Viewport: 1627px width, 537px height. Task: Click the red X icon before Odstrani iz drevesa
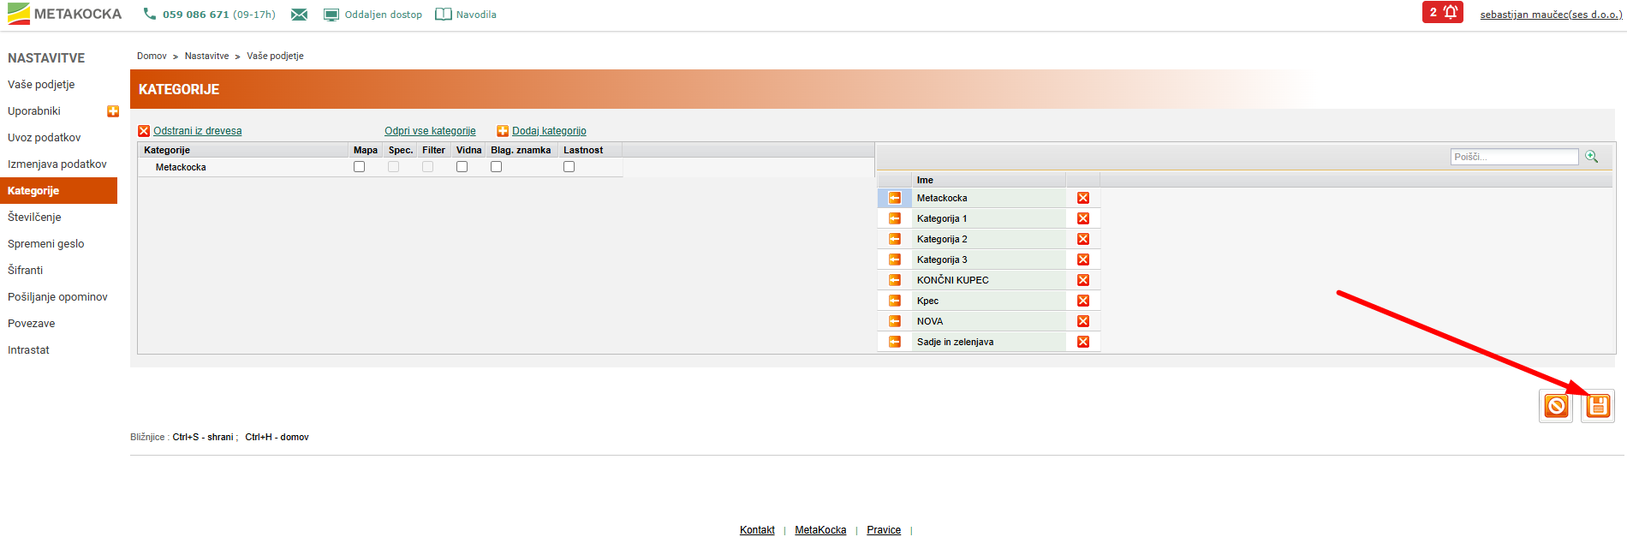(144, 131)
